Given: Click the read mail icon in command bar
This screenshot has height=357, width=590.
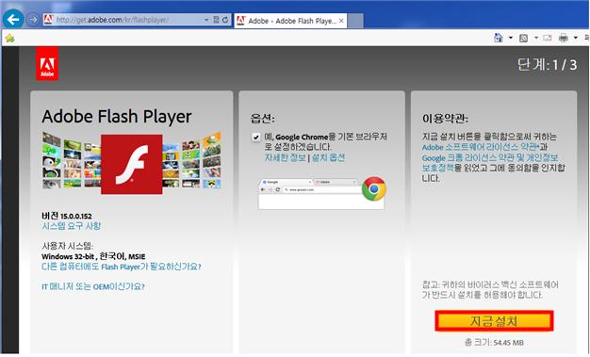Looking at the screenshot, I should [x=548, y=38].
